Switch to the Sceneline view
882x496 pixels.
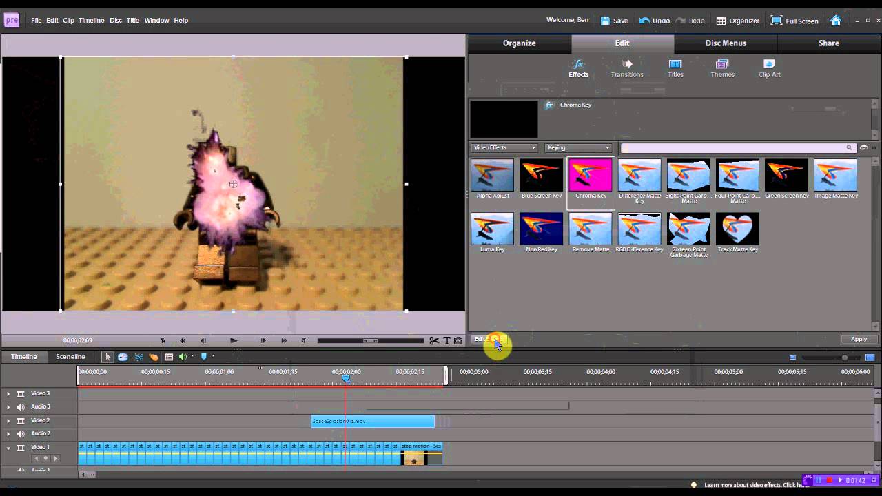click(70, 357)
